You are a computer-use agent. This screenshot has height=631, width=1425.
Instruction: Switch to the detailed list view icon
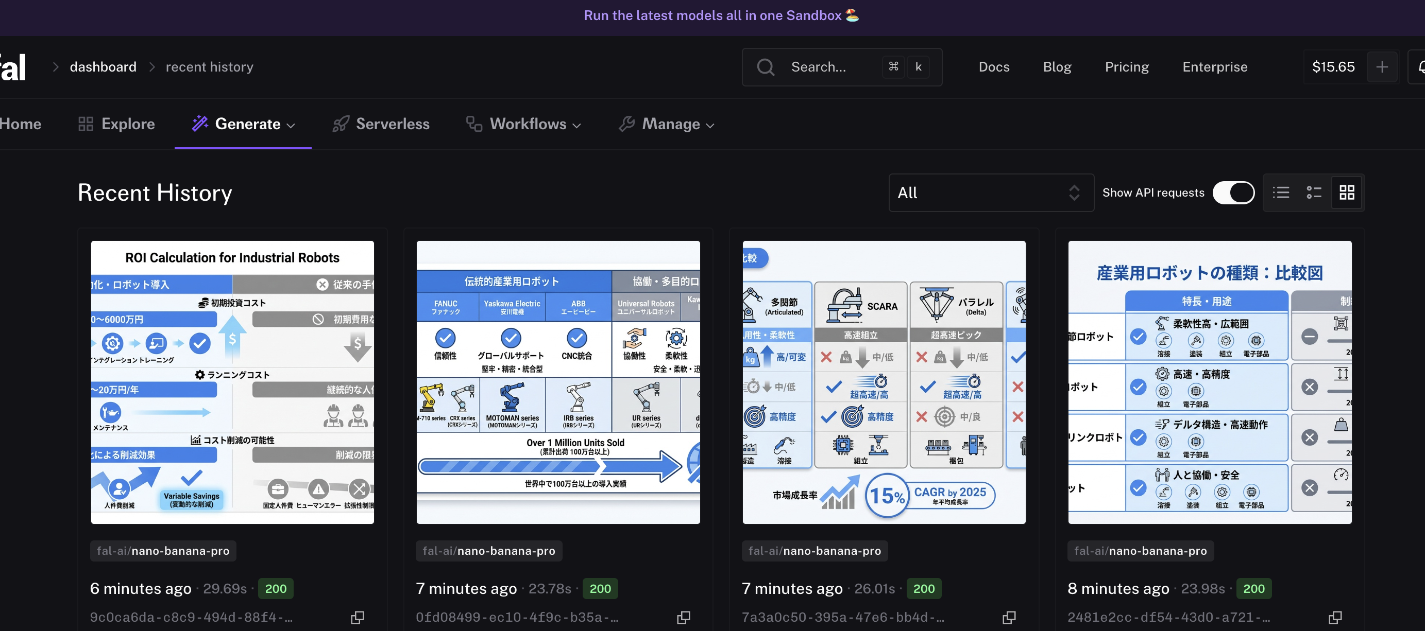pos(1314,192)
